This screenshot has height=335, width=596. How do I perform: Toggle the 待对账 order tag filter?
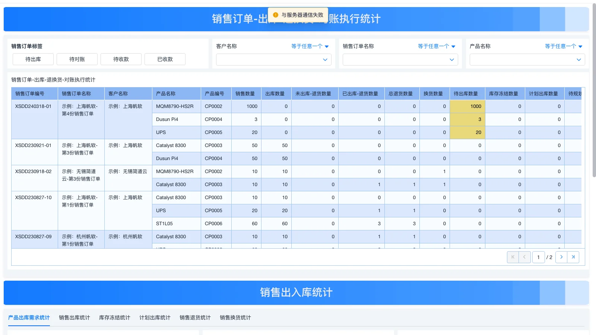(77, 59)
